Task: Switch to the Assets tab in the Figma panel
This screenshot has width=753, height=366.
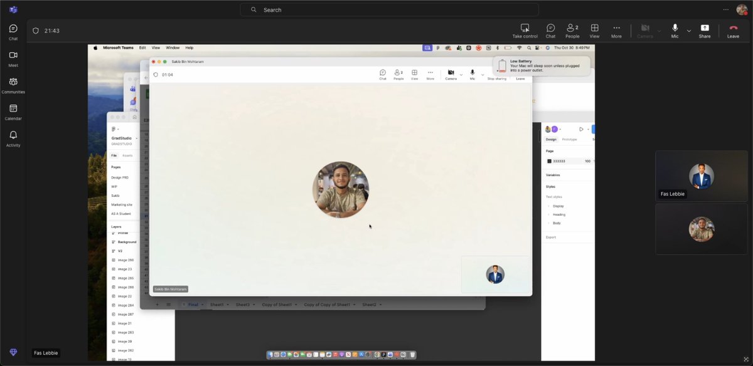Action: [127, 155]
